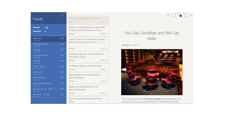Select the IGN Tech feed
Viewport: 232px width, 116px height.
point(48,61)
